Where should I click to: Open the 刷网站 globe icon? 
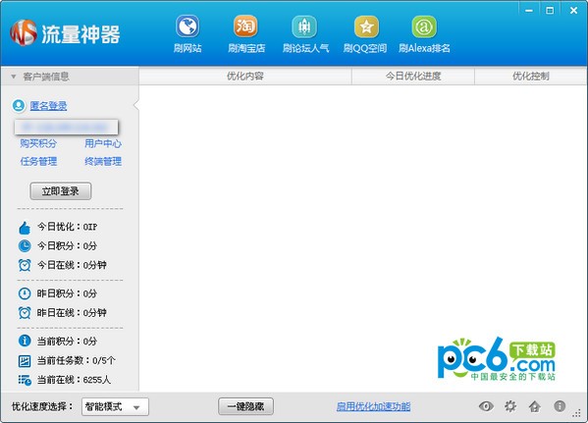click(187, 26)
